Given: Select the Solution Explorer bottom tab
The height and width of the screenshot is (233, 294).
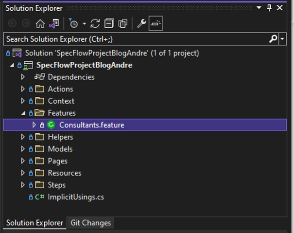Looking at the screenshot, I should pyautogui.click(x=35, y=223).
